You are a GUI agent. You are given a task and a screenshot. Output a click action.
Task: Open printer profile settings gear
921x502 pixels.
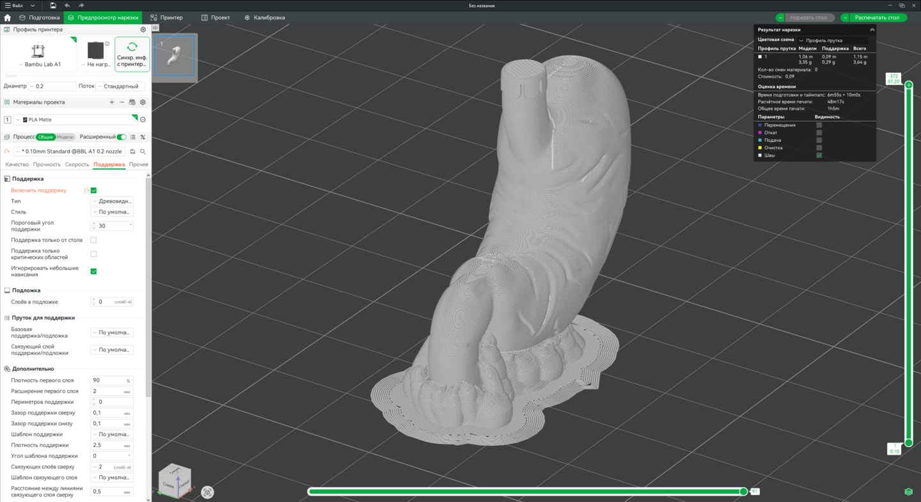(x=143, y=29)
